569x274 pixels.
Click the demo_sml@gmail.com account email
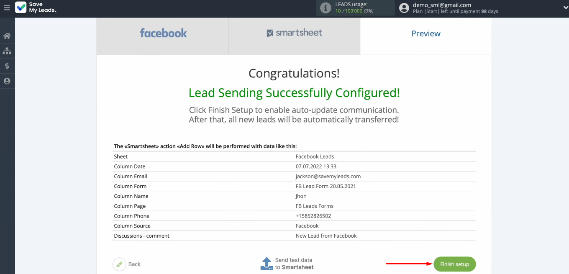tap(442, 5)
